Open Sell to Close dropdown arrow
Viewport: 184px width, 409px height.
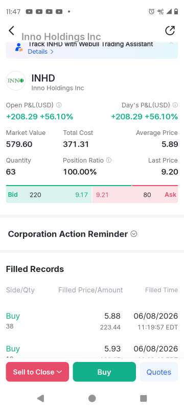(59, 372)
